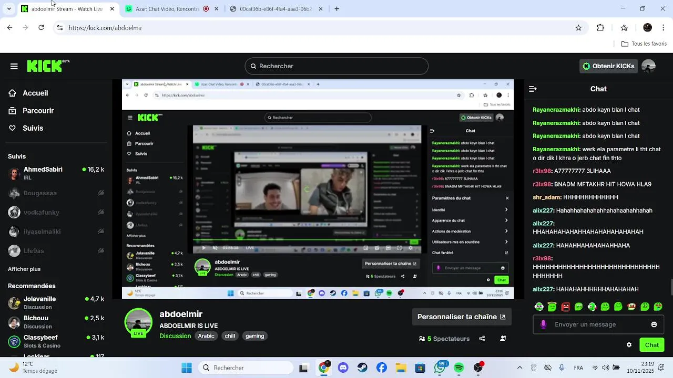This screenshot has height=378, width=673.
Task: Go to Accueil in sidebar
Action: (35, 93)
